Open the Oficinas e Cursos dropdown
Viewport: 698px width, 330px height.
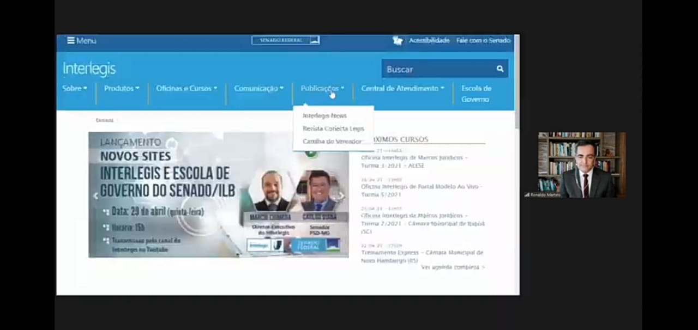tap(186, 88)
